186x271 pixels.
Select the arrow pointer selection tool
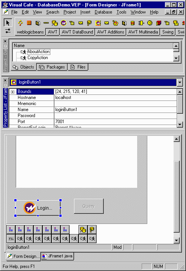coord(8,23)
